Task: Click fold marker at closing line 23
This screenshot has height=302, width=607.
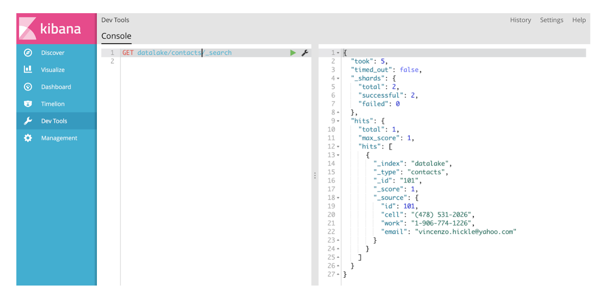Action: (x=338, y=240)
